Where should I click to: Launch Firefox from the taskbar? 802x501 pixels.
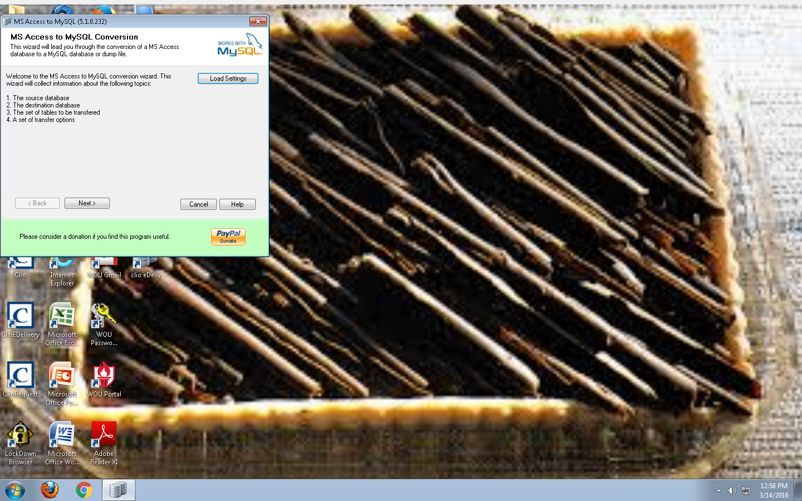(x=50, y=490)
